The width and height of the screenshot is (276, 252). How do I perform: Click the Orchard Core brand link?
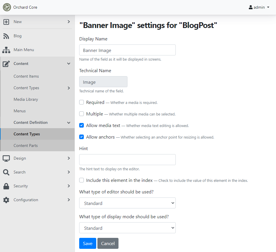25,7
